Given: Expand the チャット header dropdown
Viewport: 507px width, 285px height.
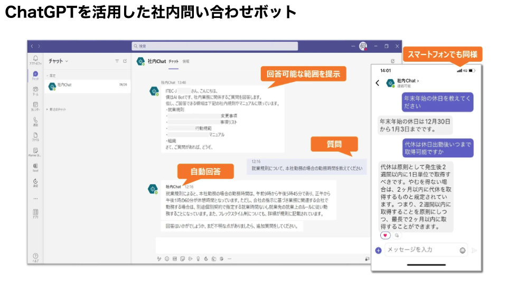Looking at the screenshot, I should click(x=67, y=61).
